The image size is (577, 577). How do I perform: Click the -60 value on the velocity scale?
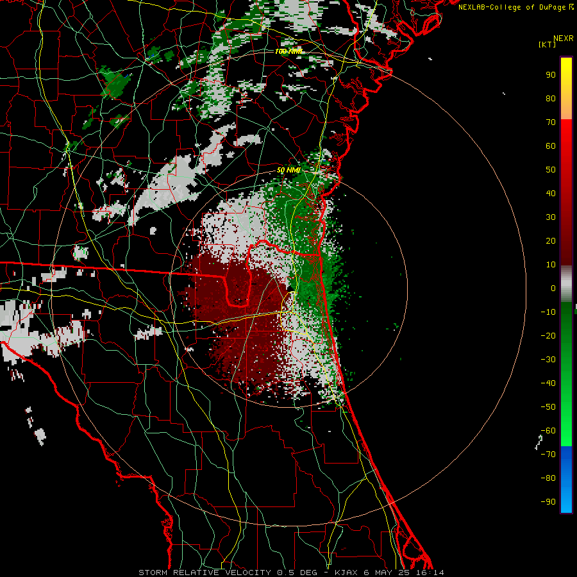pyautogui.click(x=548, y=431)
